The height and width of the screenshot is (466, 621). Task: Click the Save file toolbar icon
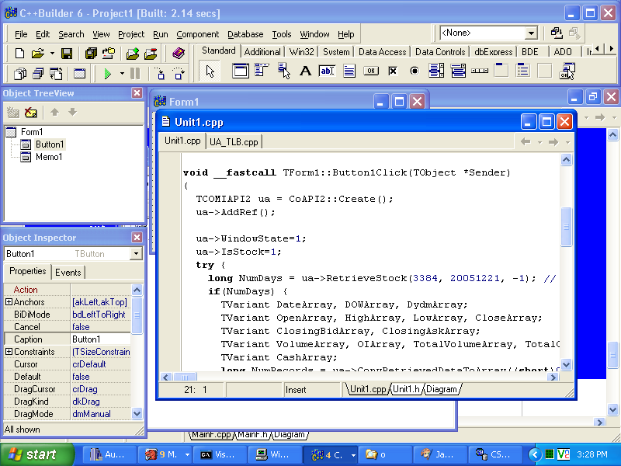tap(67, 54)
